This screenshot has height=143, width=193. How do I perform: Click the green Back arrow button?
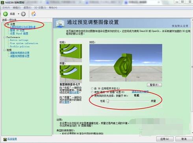(x=6, y=14)
